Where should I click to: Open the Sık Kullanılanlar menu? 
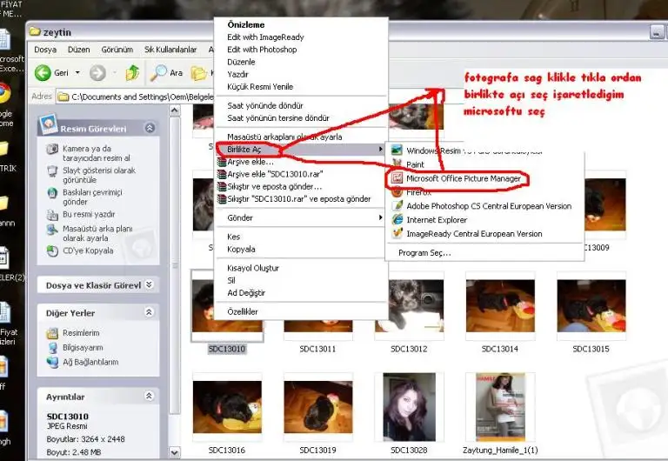tap(170, 50)
